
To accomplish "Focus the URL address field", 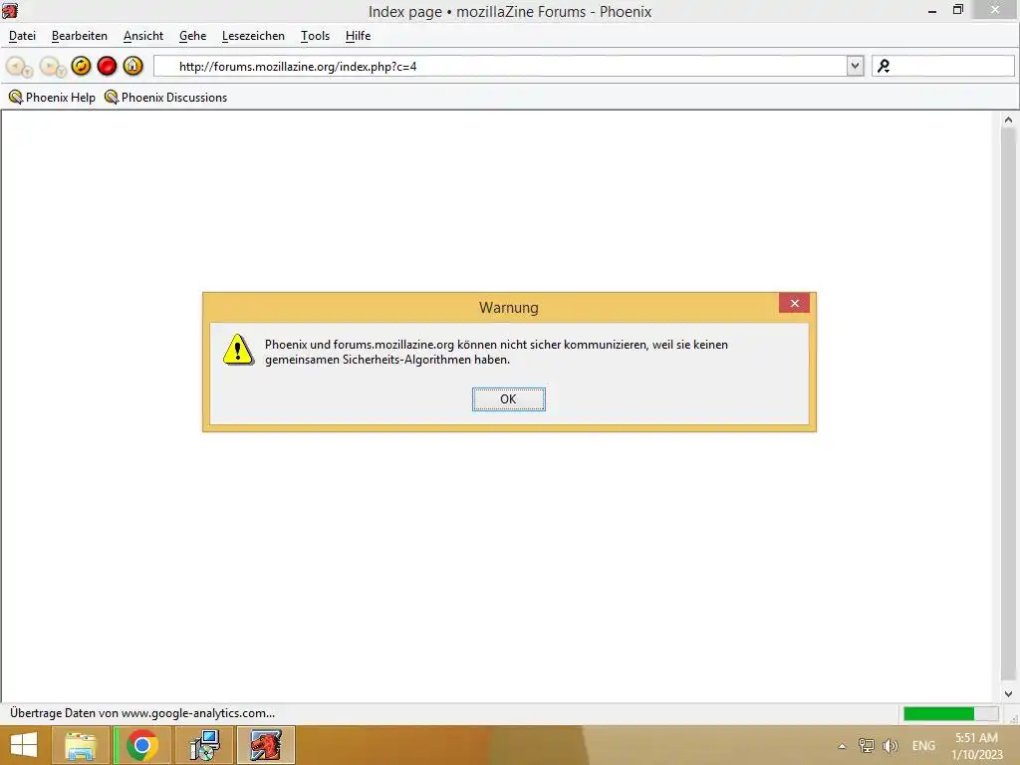I will click(500, 66).
